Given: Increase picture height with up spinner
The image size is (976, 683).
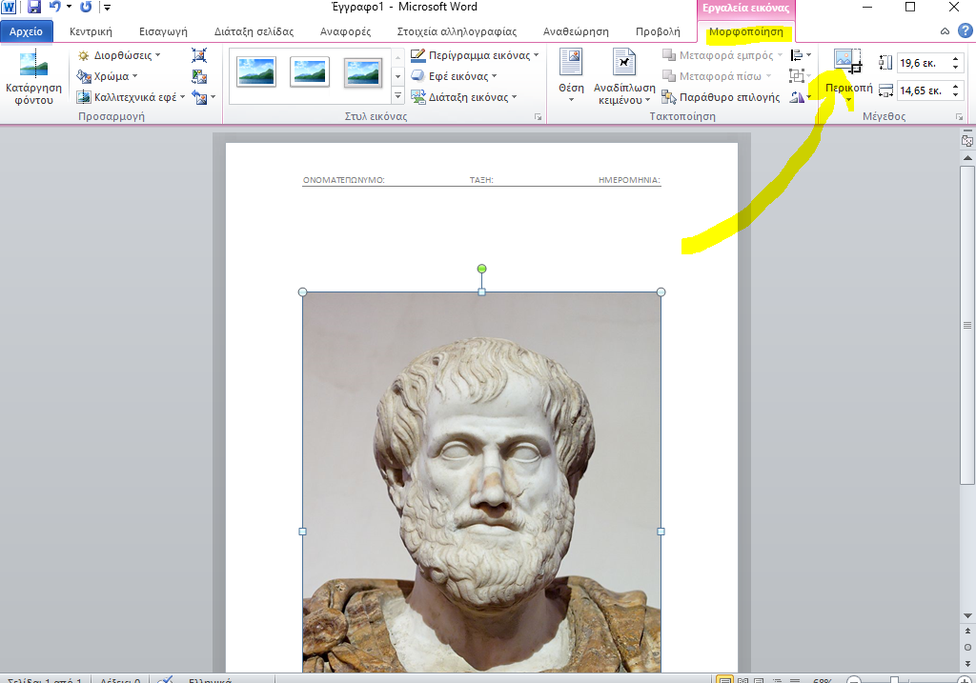Looking at the screenshot, I should coord(955,58).
